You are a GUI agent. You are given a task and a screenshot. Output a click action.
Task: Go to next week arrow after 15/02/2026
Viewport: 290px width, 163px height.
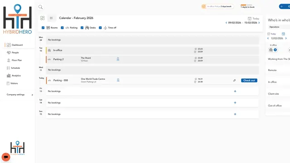259,23
